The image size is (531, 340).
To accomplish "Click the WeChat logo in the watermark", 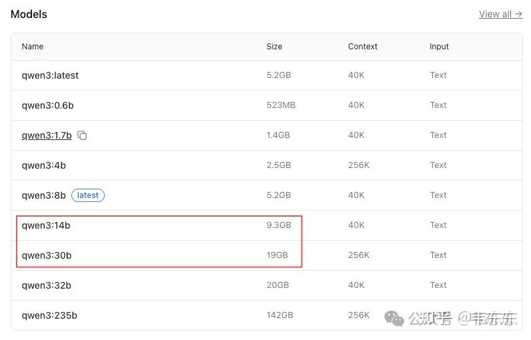I will [x=394, y=319].
